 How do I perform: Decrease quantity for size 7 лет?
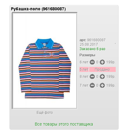[x=92, y=85]
